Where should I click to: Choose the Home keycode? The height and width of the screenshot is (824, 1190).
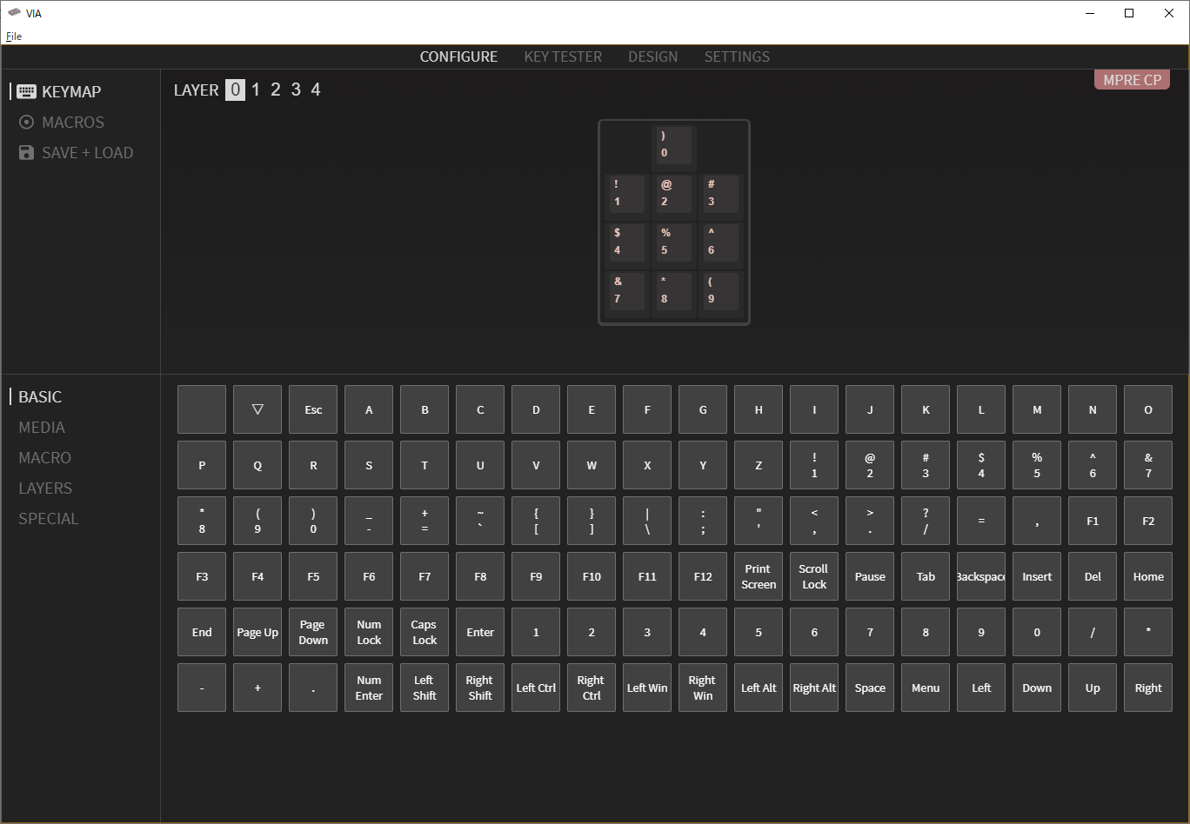1148,576
